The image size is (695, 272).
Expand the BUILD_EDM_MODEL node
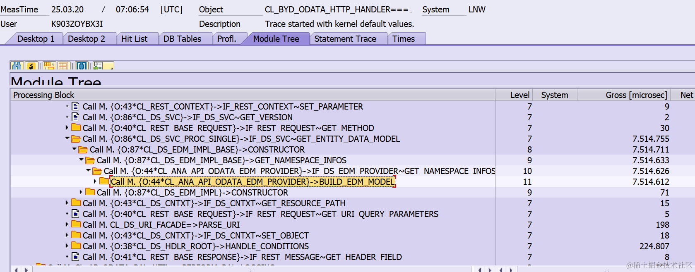coord(95,181)
